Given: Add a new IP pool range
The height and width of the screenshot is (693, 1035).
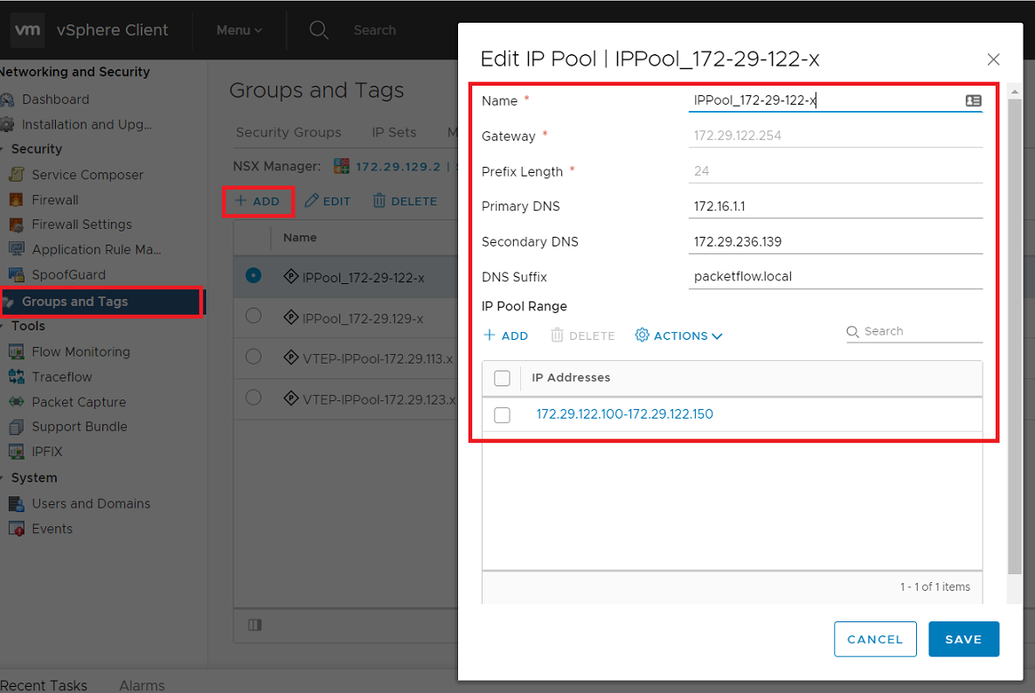Looking at the screenshot, I should (x=505, y=336).
